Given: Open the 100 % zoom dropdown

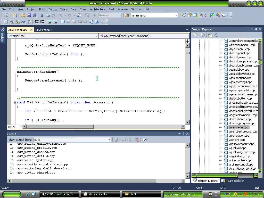Looking at the screenshot, I should (21, 127).
